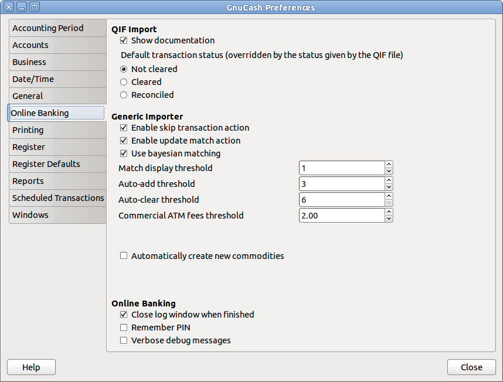Switch to the Scheduled Transactions tab

[58, 198]
